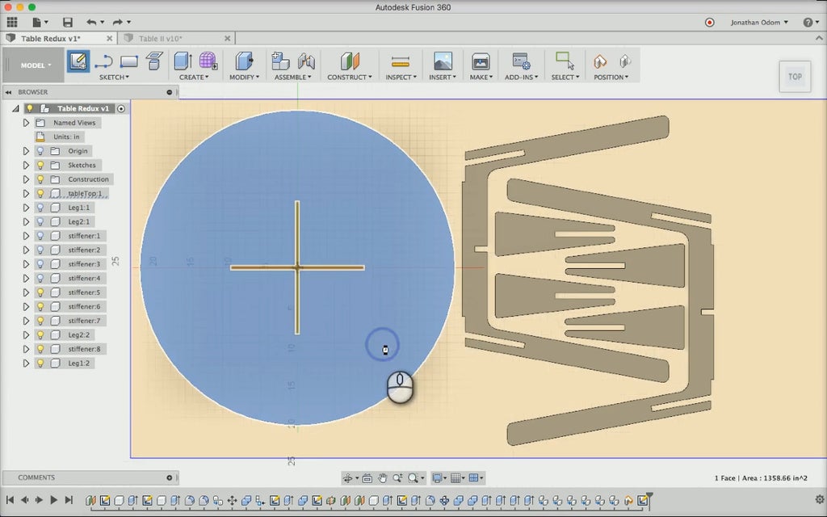Select the Insert image icon
827x517 pixels.
(443, 61)
